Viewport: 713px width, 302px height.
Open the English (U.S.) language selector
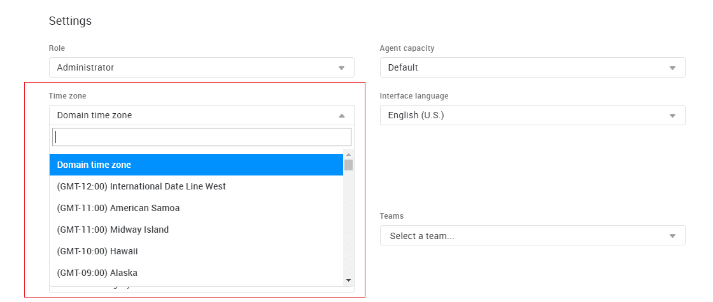522,115
